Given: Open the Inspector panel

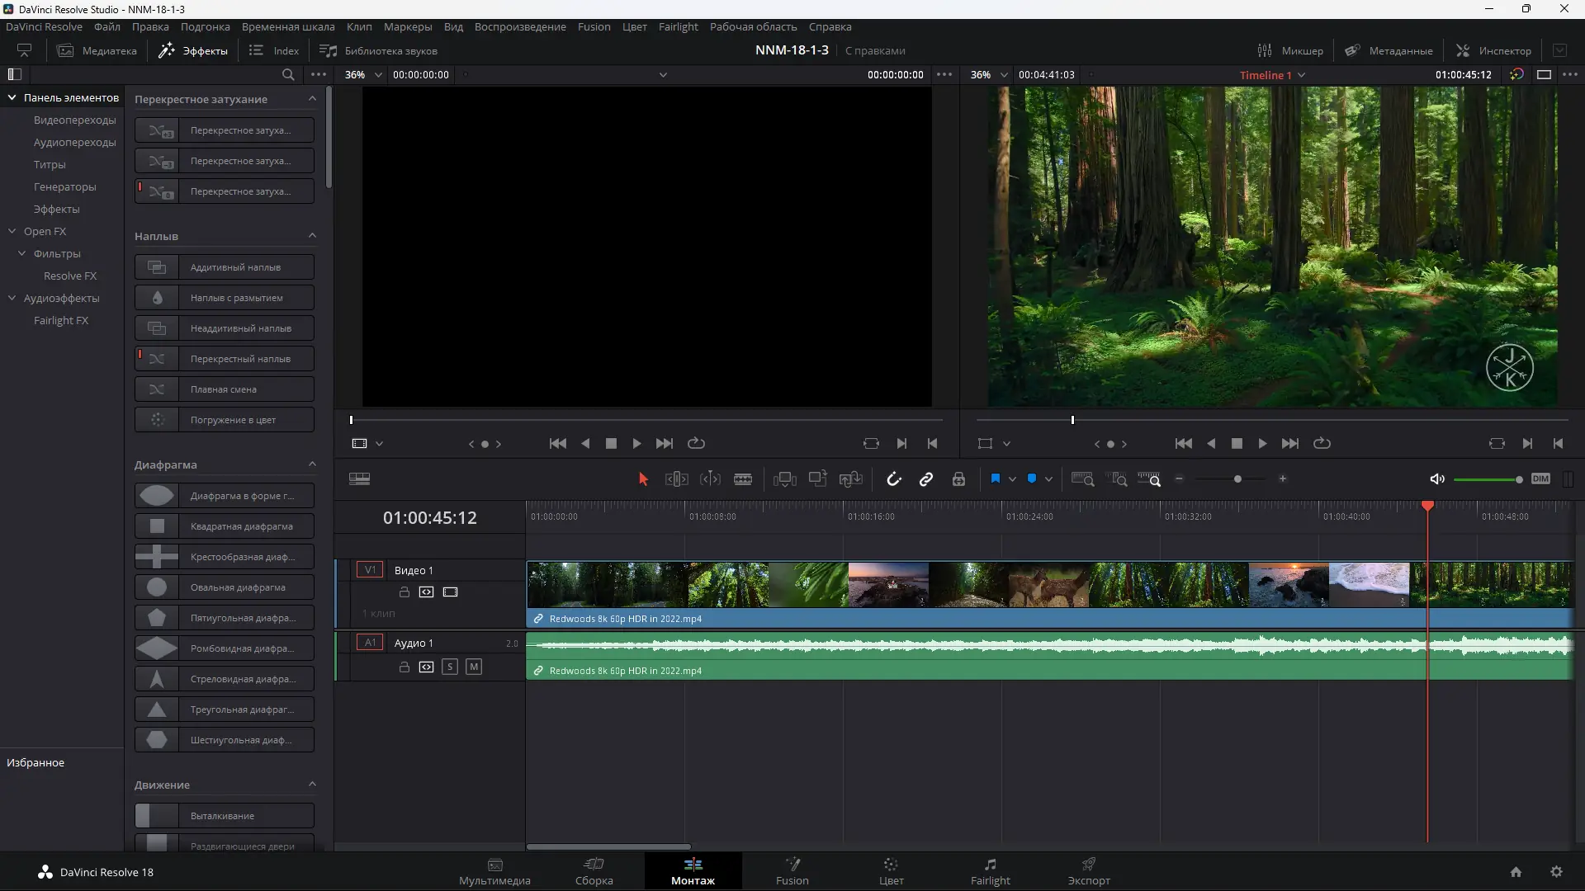Looking at the screenshot, I should (1493, 50).
